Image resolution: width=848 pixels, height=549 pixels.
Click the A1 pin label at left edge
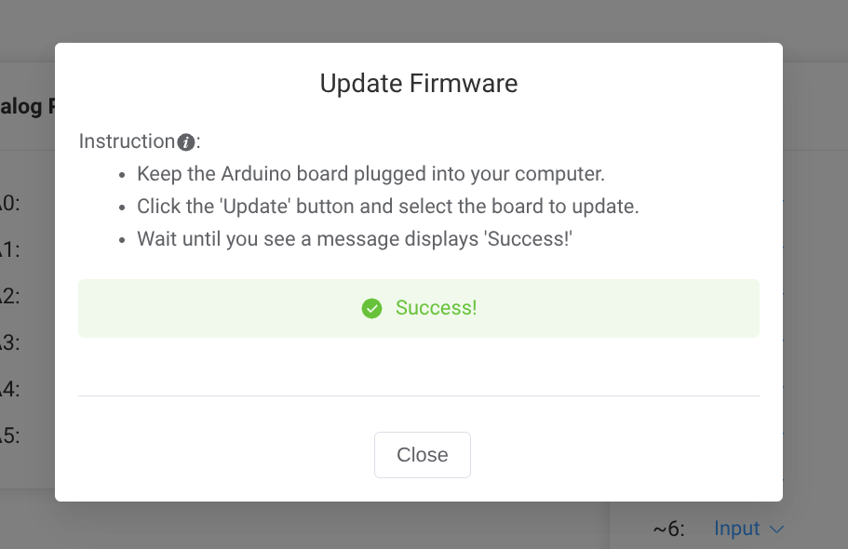click(9, 250)
